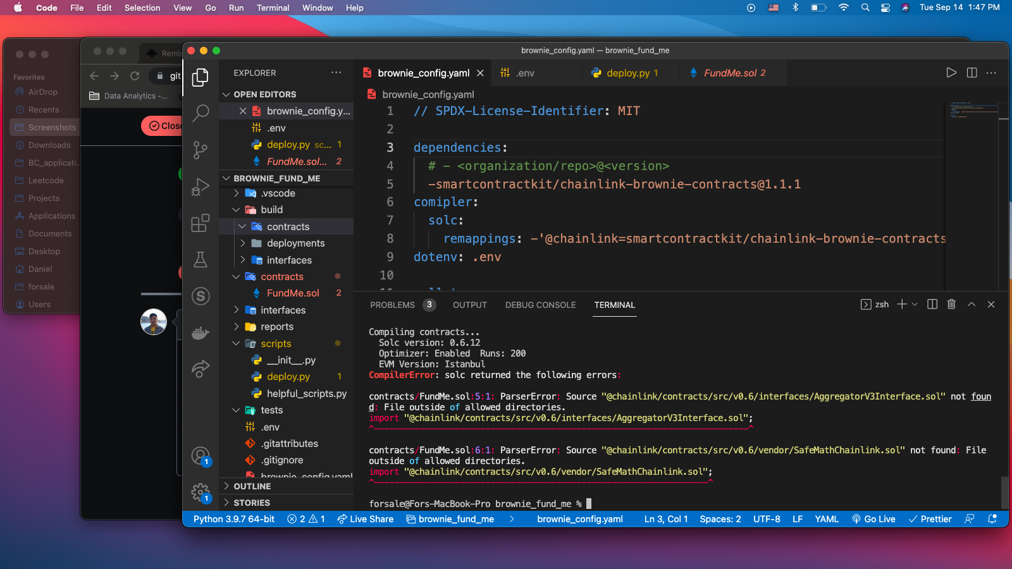Viewport: 1012px width, 569px height.
Task: Kill the terminal with the trash icon
Action: point(951,304)
